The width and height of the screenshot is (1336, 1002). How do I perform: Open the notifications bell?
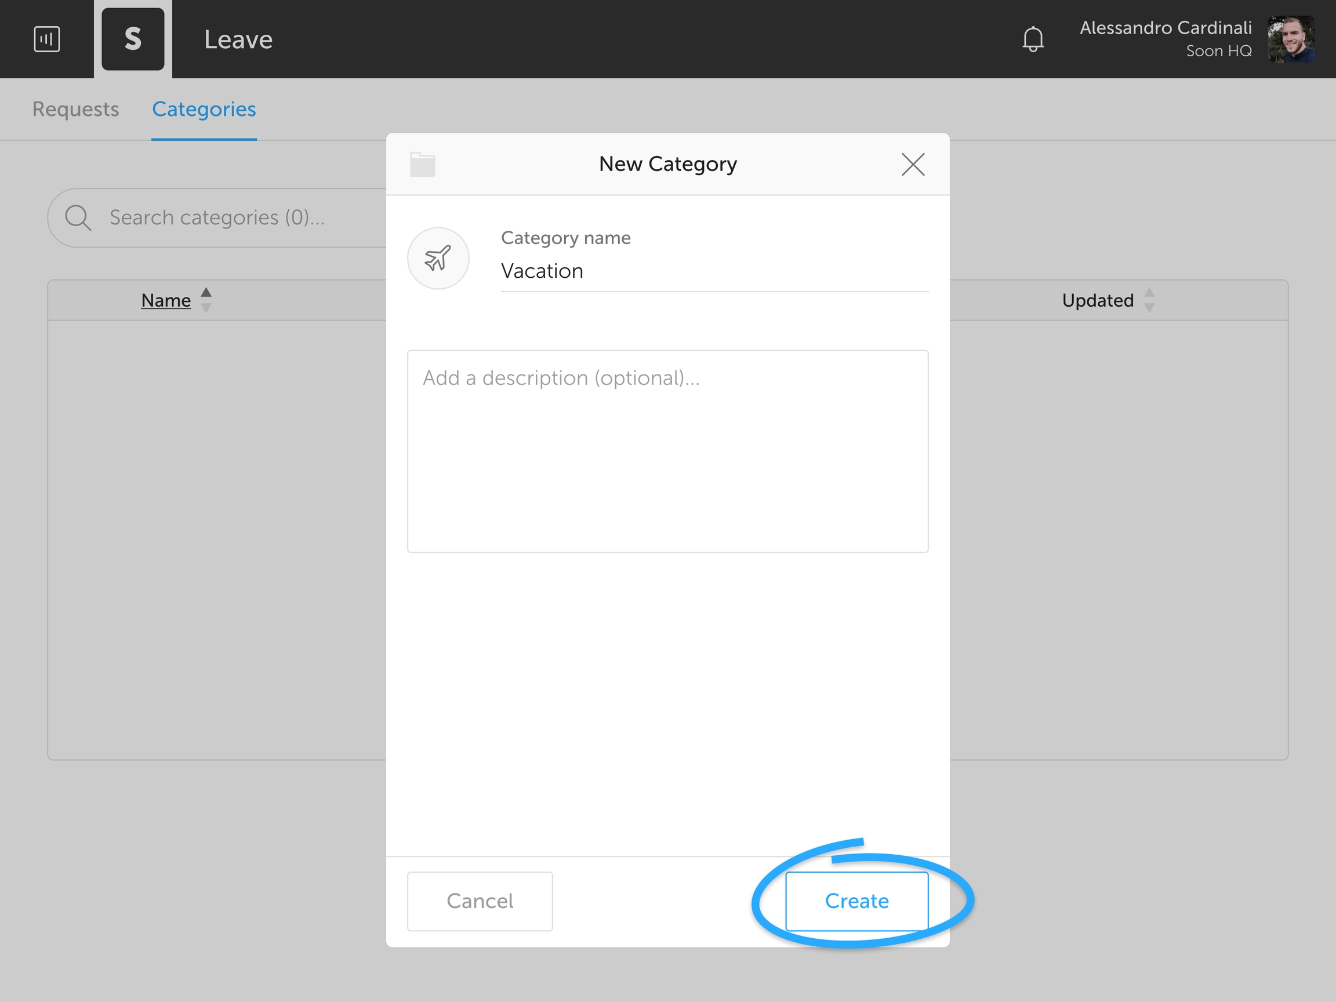(1033, 39)
